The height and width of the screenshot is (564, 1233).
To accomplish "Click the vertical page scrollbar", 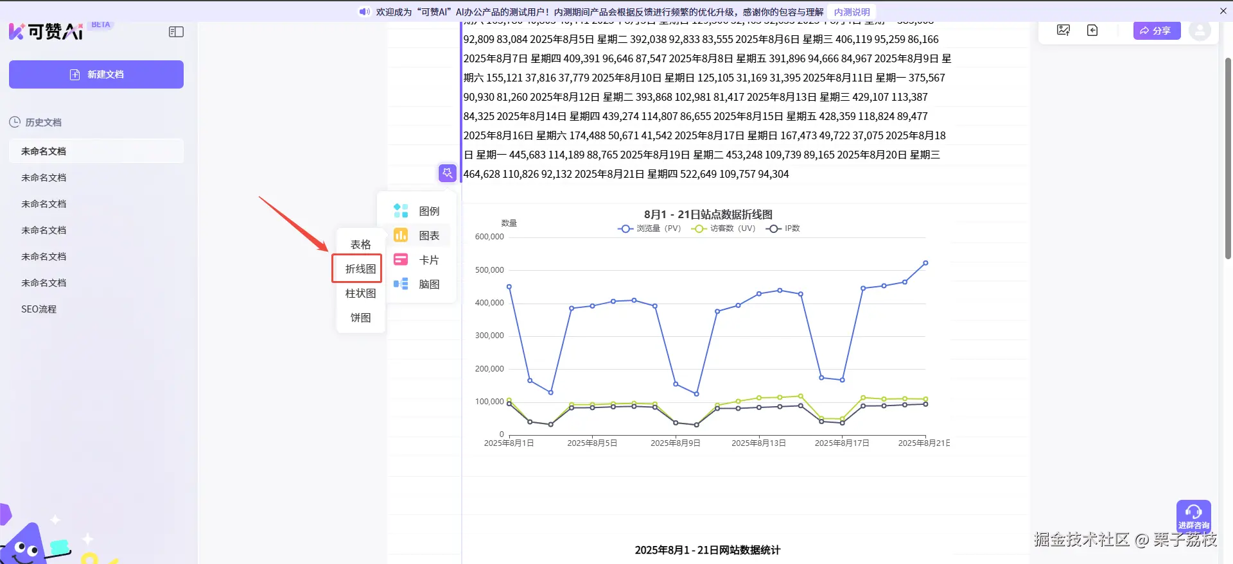I will click(x=1228, y=158).
